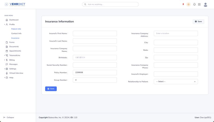This screenshot has height=122, width=214.
Task: Expand the Telemedicine menu arrow
Action: click(x=5, y=56)
